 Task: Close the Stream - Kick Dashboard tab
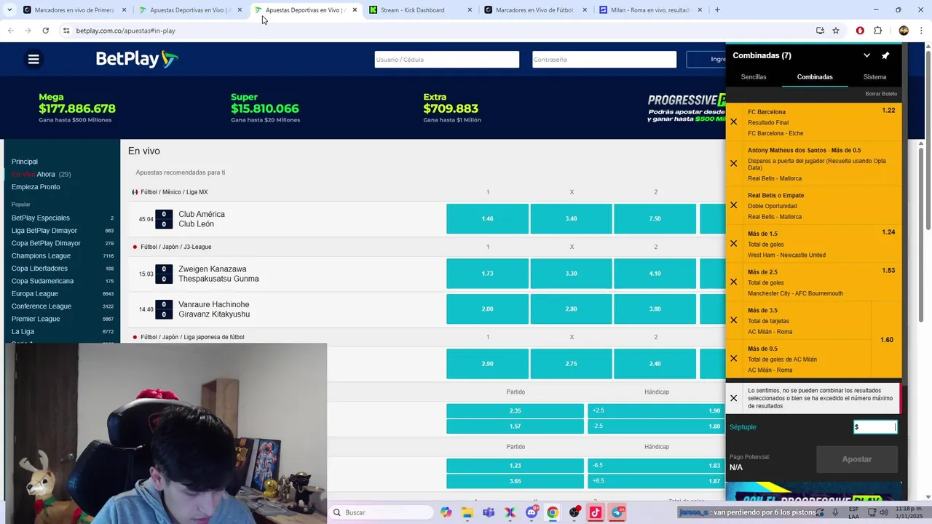click(x=470, y=10)
